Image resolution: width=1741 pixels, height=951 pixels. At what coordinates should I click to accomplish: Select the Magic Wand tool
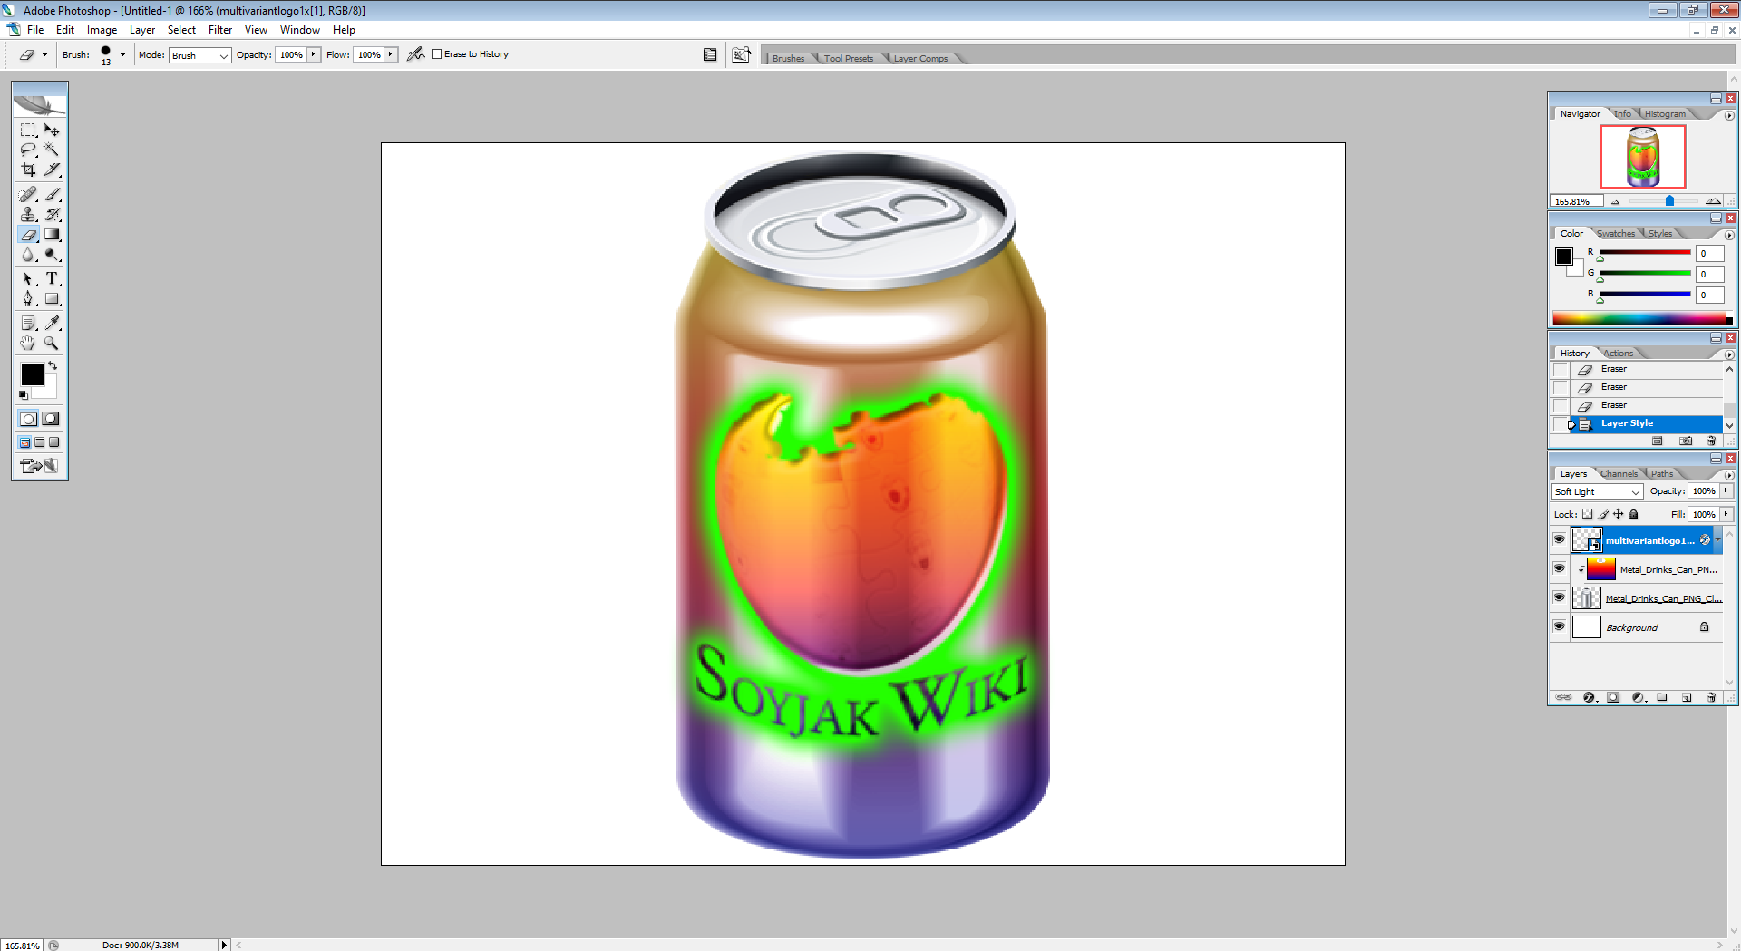coord(52,150)
